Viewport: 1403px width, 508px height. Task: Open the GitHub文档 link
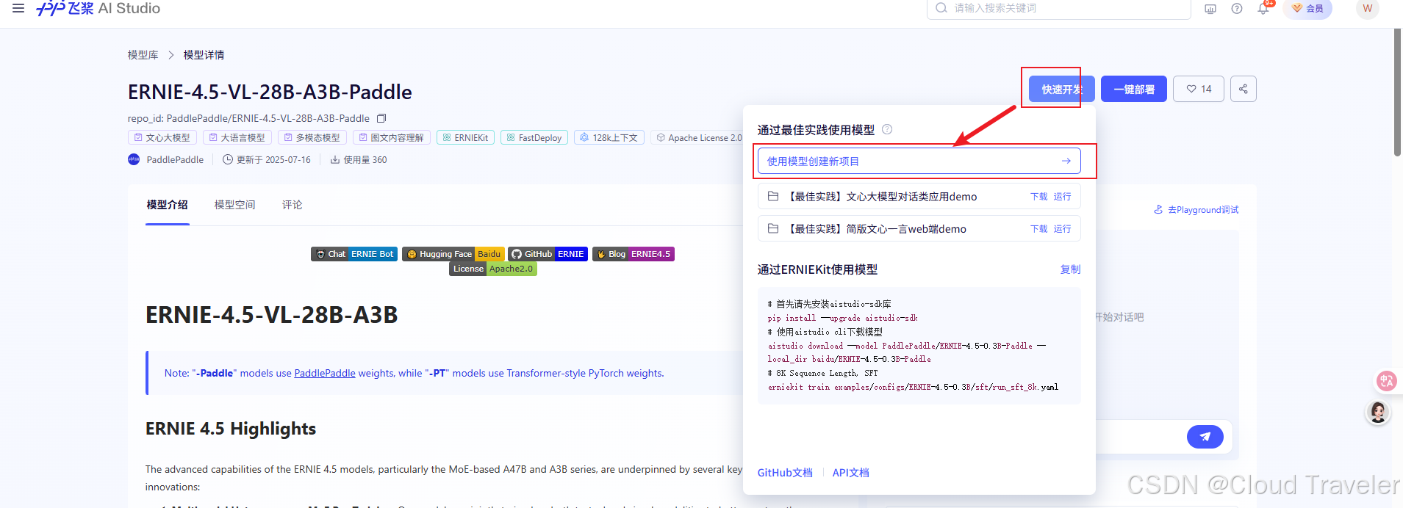click(785, 473)
